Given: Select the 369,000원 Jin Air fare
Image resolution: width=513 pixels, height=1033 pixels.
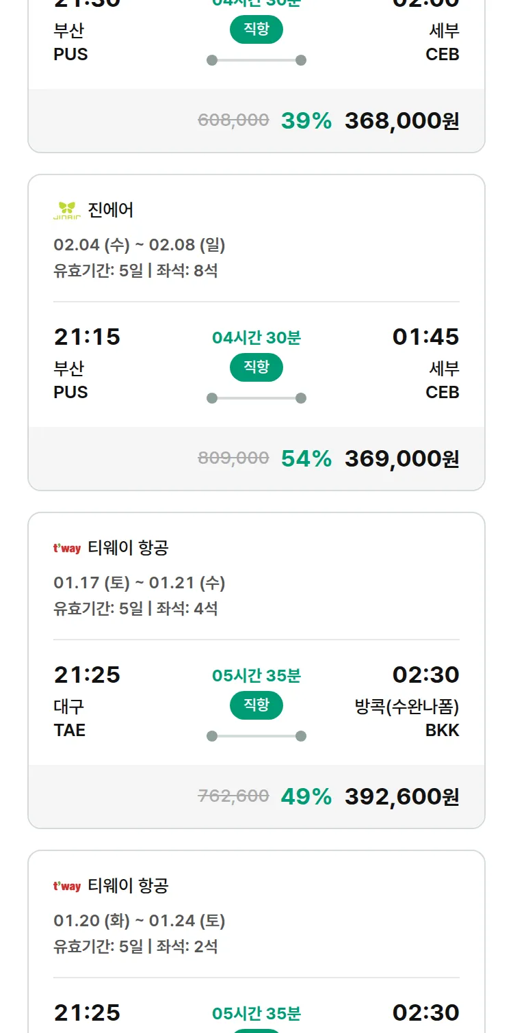Looking at the screenshot, I should pos(402,459).
